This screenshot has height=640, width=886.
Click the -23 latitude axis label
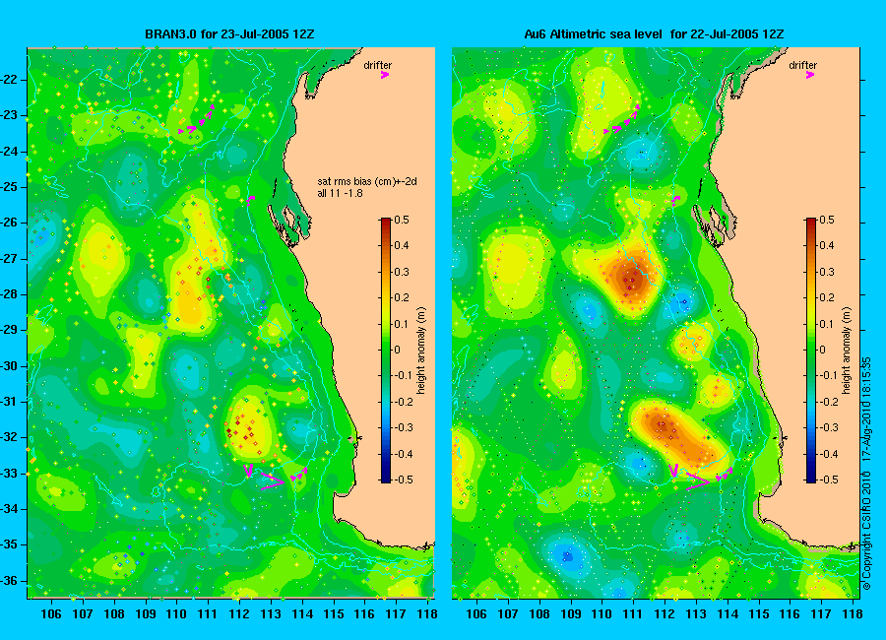[11, 115]
